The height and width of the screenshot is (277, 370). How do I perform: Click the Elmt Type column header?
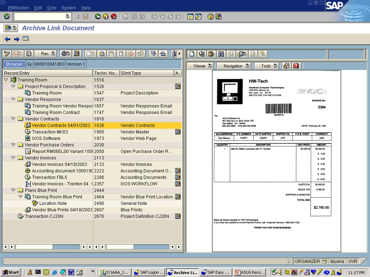[147, 73]
